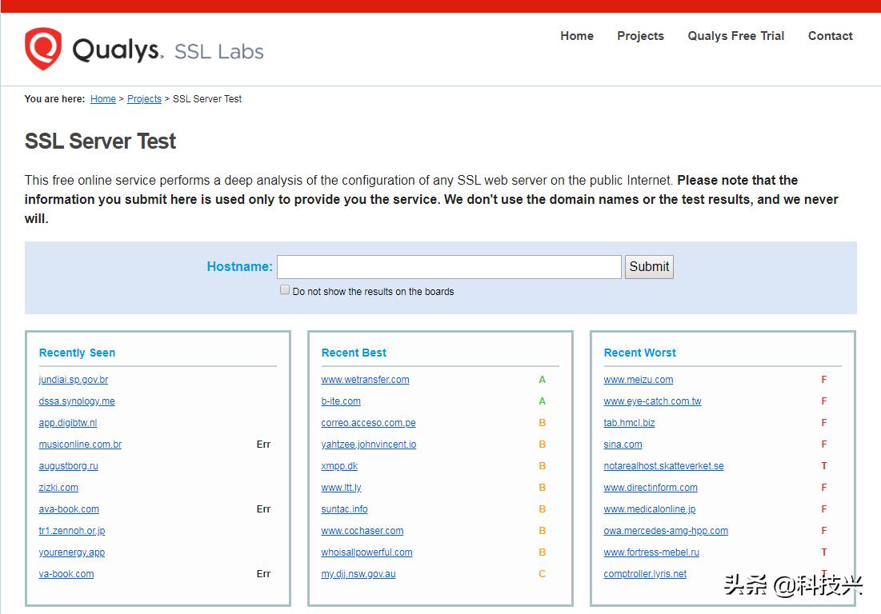Open the Contact navigation menu item
Viewport: 881px width, 614px height.
tap(830, 36)
